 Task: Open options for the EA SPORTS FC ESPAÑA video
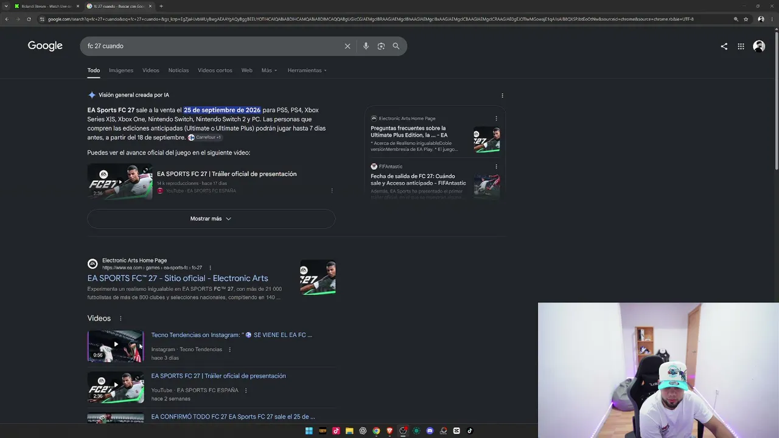coord(246,391)
